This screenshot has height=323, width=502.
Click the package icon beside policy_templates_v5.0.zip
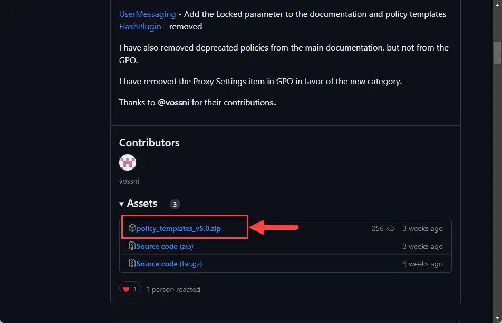(132, 228)
